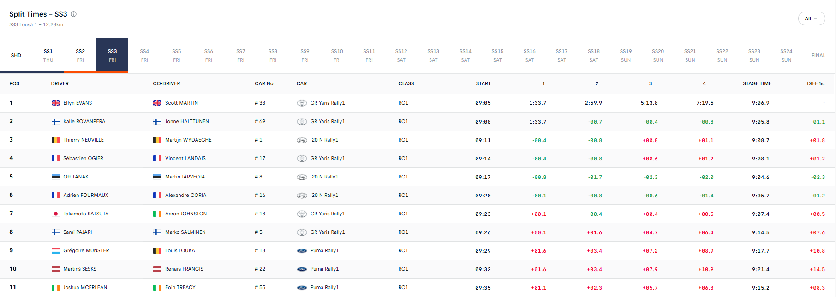Screen dimensions: 836x297
Task: Click the Ireland flag next to Aaron JOHNSTON
Action: coord(157,214)
